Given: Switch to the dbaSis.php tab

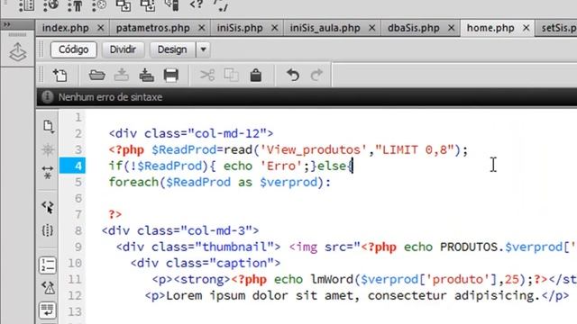Looking at the screenshot, I should (413, 28).
